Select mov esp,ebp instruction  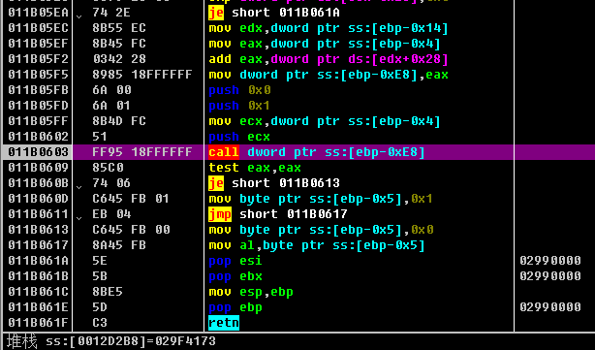(251, 292)
